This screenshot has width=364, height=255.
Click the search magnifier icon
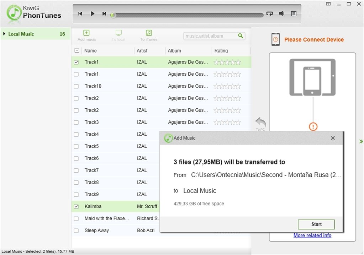[241, 36]
